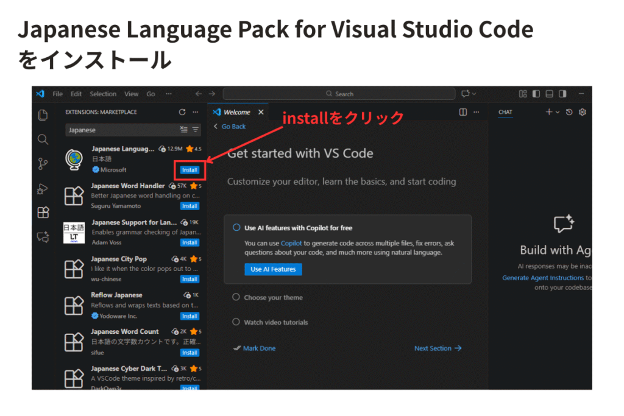Click the 'Next Section' link
The image size is (624, 416).
point(438,348)
